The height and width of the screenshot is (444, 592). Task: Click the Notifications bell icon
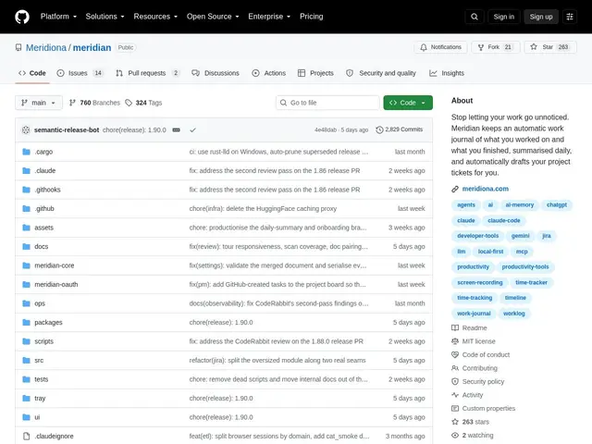pyautogui.click(x=424, y=47)
